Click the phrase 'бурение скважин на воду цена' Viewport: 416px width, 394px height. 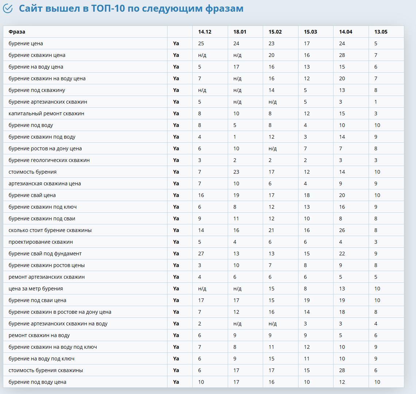47,78
